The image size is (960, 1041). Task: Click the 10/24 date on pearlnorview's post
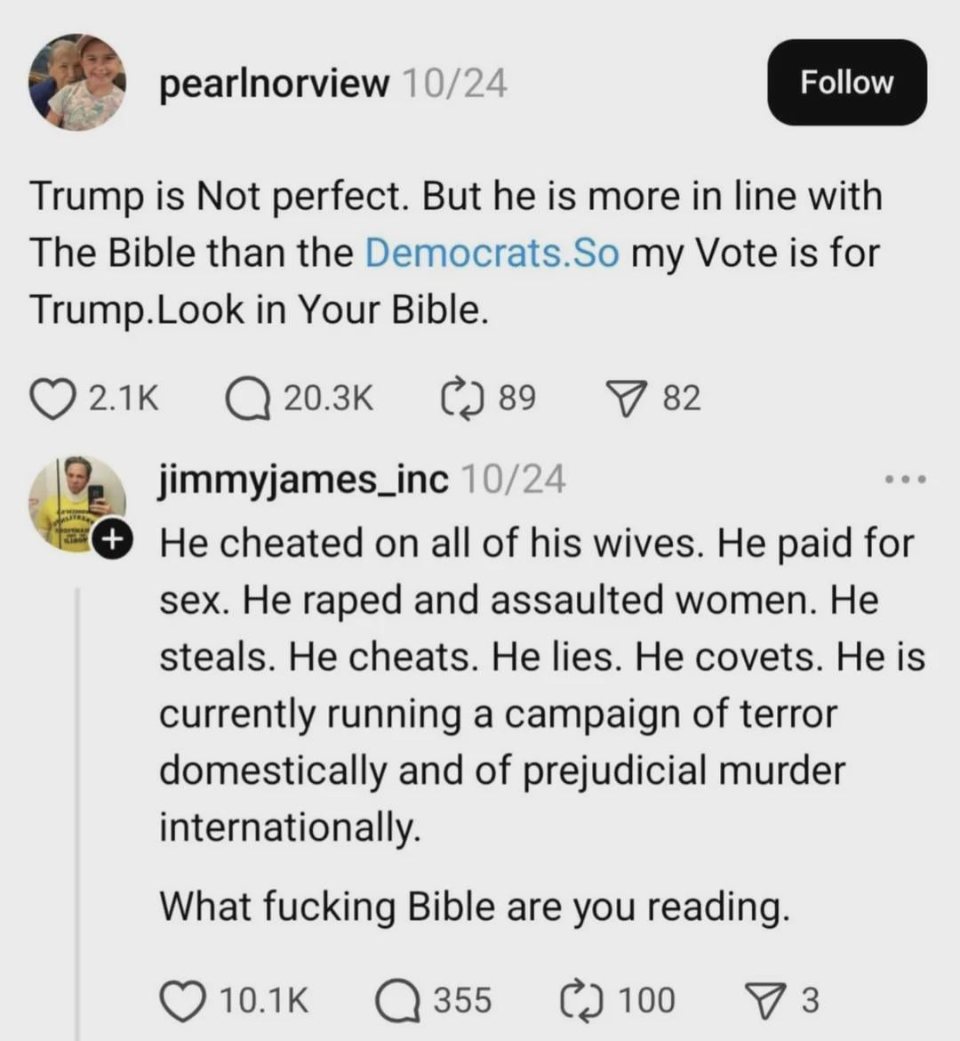tap(454, 84)
